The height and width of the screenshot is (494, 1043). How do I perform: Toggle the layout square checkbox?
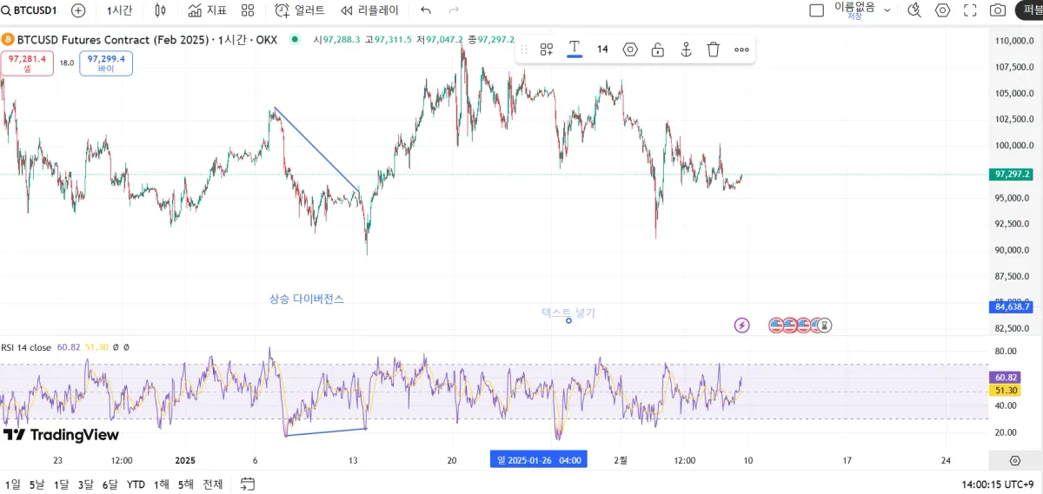pyautogui.click(x=816, y=10)
